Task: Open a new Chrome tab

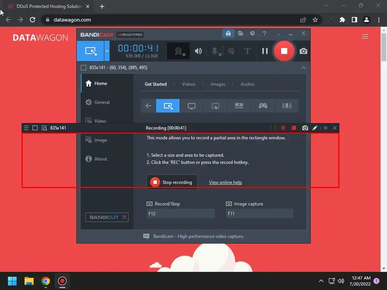Action: 102,6
